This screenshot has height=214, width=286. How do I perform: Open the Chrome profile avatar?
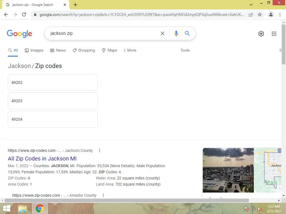coord(271,14)
